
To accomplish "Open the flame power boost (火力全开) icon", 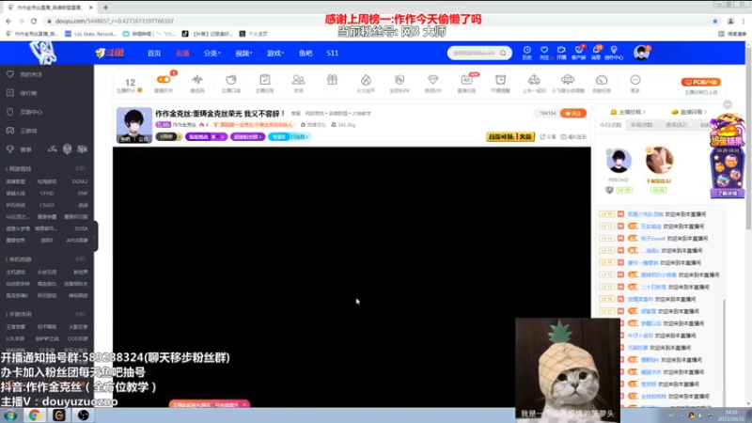I will tap(366, 80).
